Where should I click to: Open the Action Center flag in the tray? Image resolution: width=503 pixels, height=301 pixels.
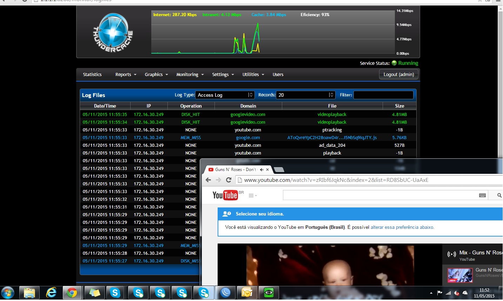pos(439,293)
